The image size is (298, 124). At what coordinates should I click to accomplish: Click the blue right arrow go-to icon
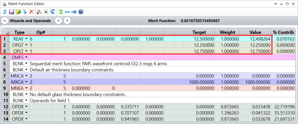(74, 12)
